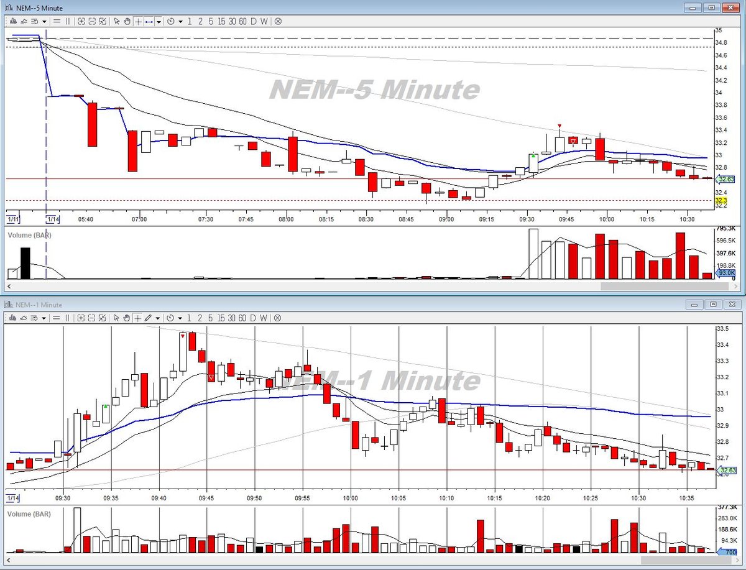This screenshot has height=570, width=746.
Task: Switch 1 Minute window to Daily (D)
Action: (x=253, y=318)
